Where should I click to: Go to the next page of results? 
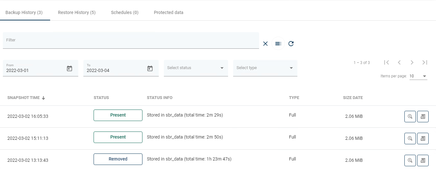[412, 62]
